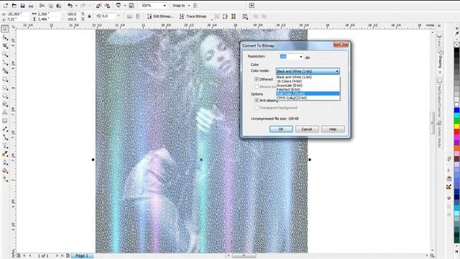Select the Text tool

(5, 112)
